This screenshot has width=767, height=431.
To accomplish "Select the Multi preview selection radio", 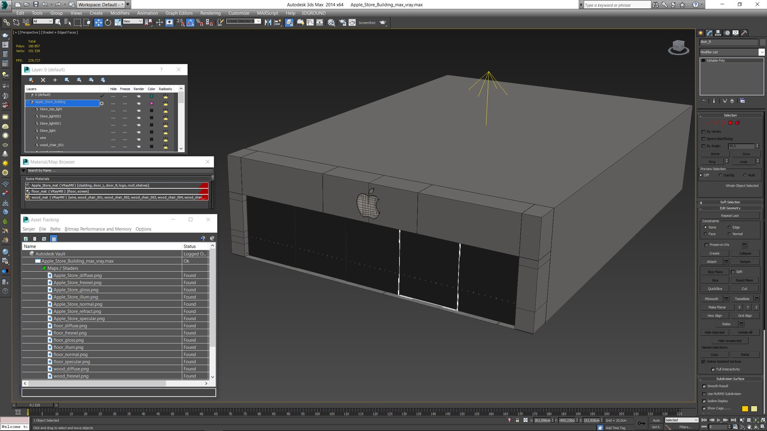I will [745, 175].
